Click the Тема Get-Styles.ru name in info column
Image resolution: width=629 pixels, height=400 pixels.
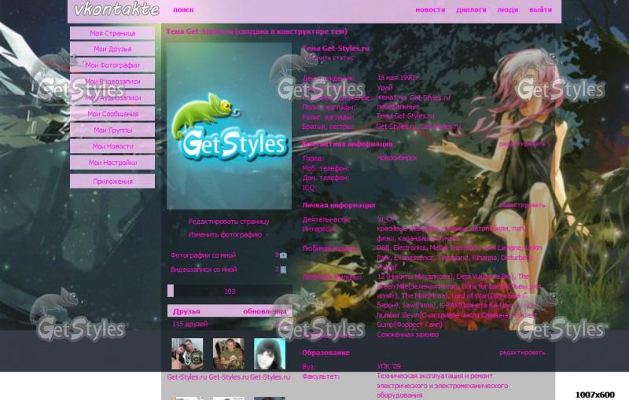(x=336, y=48)
